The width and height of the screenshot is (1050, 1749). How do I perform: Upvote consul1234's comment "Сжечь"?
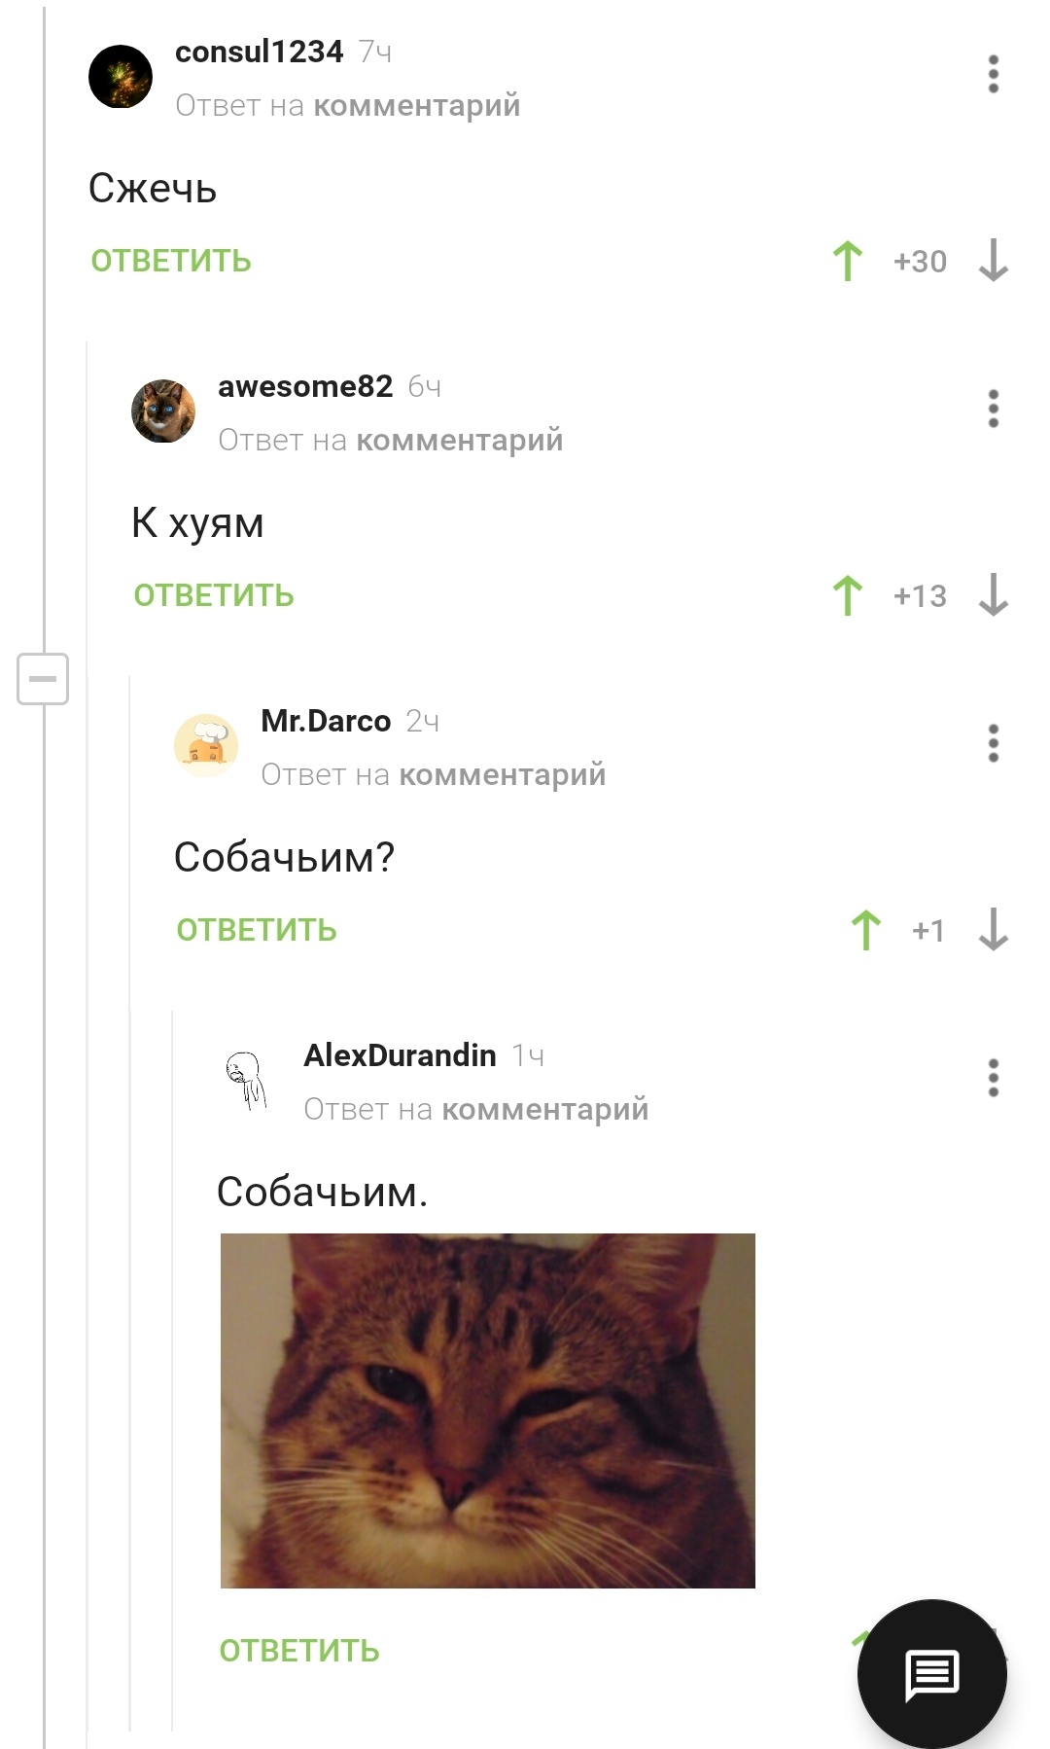(848, 261)
